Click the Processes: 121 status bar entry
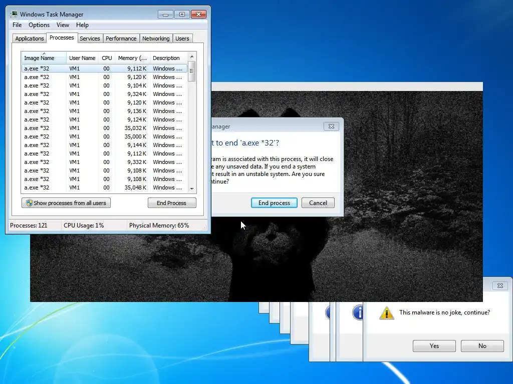This screenshot has height=384, width=513. coord(29,225)
